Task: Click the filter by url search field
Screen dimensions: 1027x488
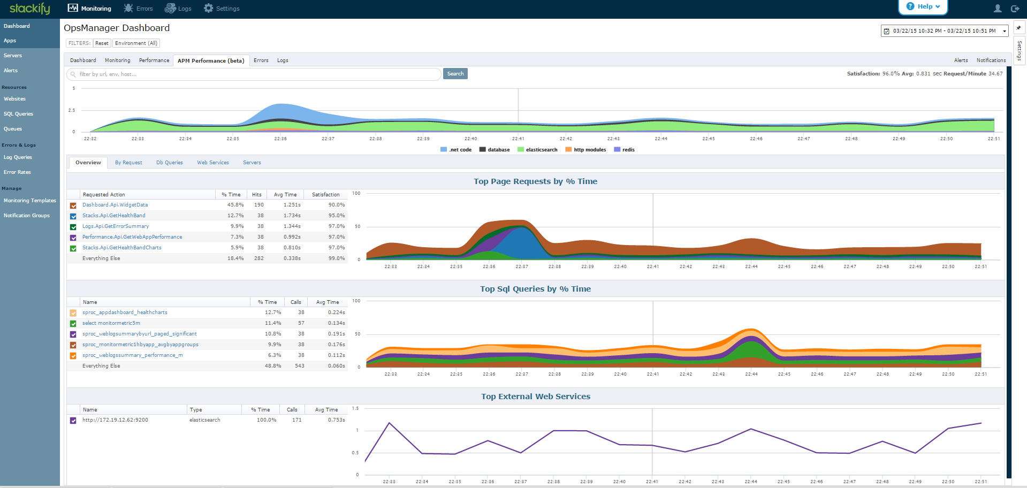Action: 254,74
